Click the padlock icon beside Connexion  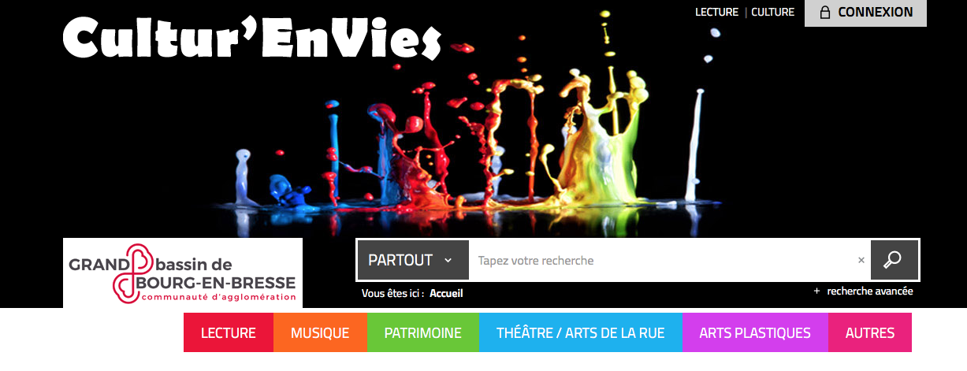tap(825, 13)
